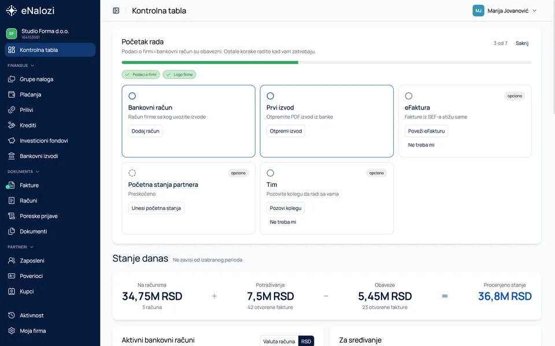Click the Prilivi coins icon
The height and width of the screenshot is (346, 555).
(x=12, y=110)
